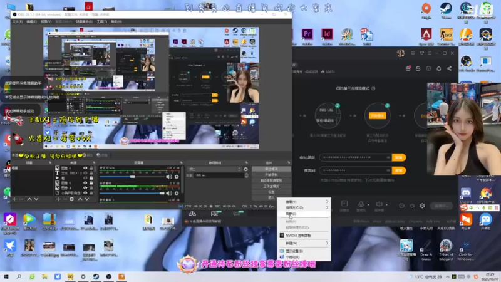Image resolution: width=501 pixels, height=282 pixels.
Task: Click microphone icon in Douyu bottom toolbar
Action: tap(361, 204)
